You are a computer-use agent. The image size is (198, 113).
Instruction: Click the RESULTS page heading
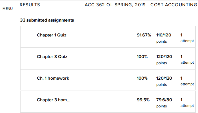click(x=30, y=5)
